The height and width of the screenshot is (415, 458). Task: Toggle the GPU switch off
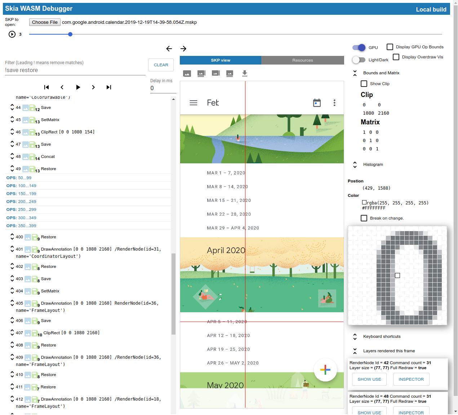point(359,48)
